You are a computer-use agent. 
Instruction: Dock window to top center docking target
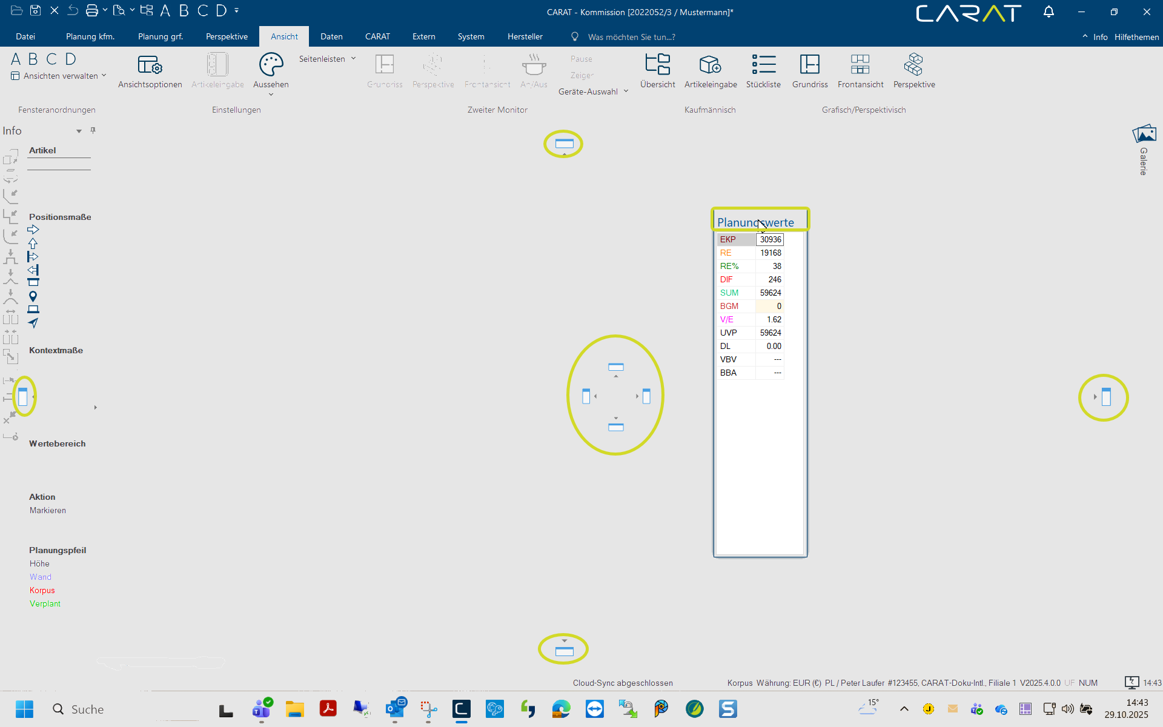pyautogui.click(x=564, y=144)
